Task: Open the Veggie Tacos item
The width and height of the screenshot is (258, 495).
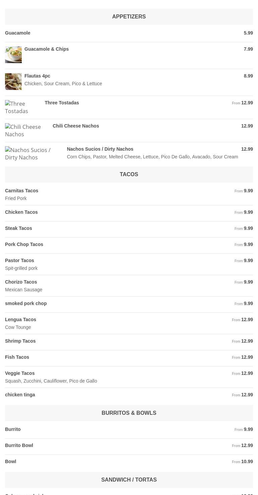Action: point(20,373)
